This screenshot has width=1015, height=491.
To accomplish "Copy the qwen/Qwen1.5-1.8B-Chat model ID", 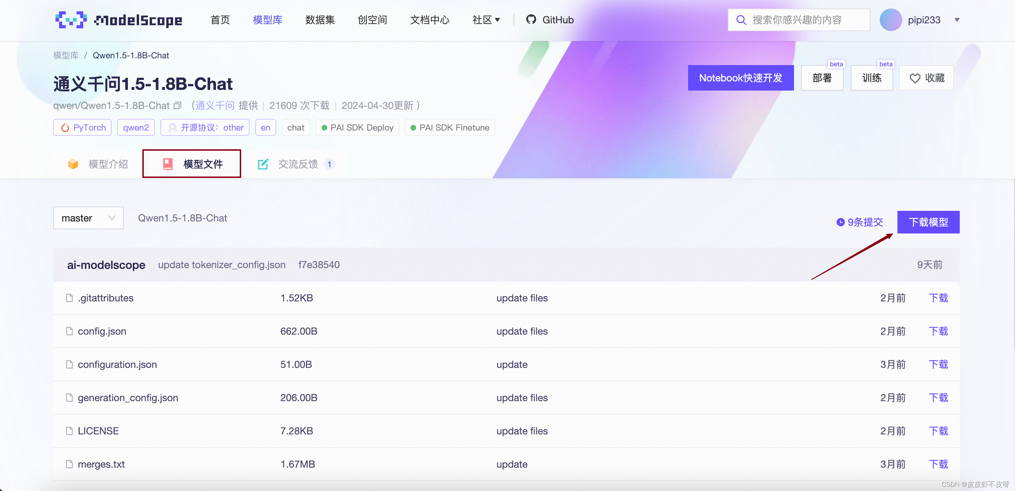I will [178, 105].
